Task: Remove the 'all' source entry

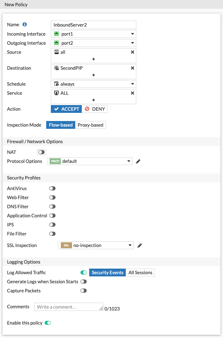Action: [133, 52]
